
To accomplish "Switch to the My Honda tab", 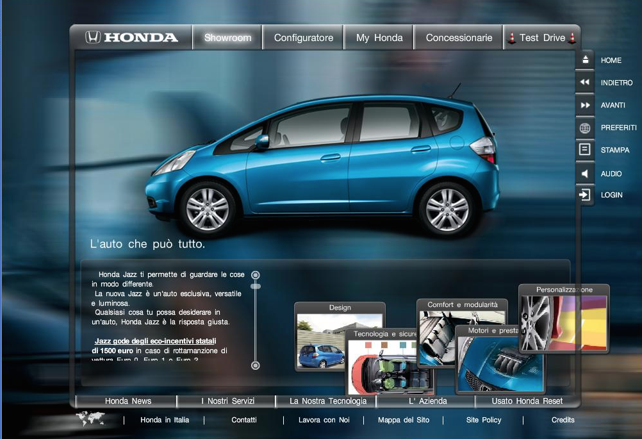I will click(379, 38).
